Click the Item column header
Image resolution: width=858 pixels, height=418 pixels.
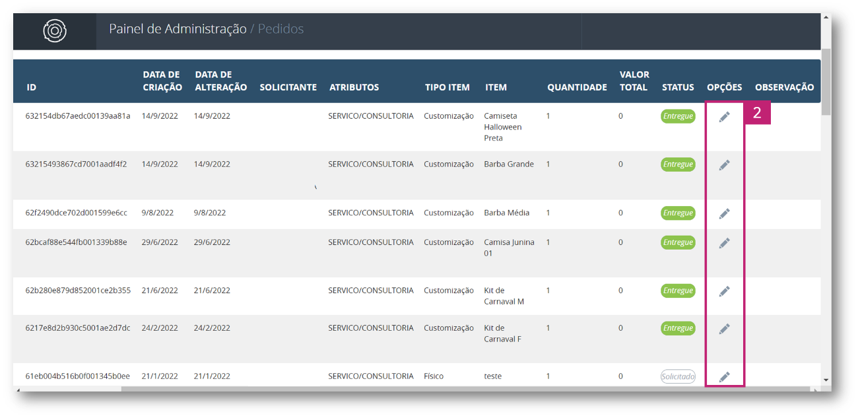click(x=496, y=87)
